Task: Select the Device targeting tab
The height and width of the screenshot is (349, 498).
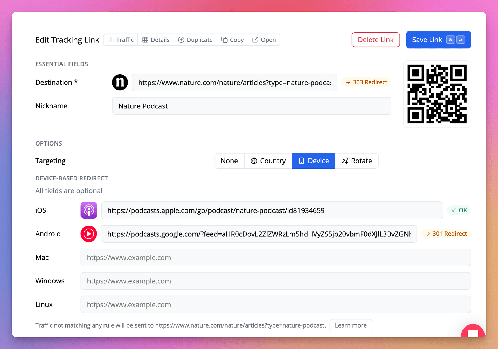Action: pyautogui.click(x=313, y=161)
